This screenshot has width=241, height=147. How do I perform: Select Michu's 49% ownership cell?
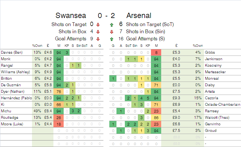click(x=38, y=111)
